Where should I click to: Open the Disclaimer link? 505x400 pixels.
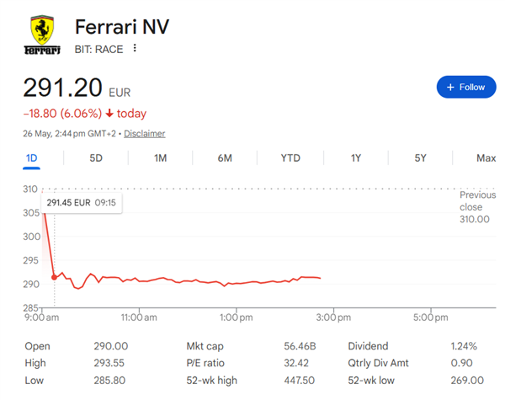pyautogui.click(x=144, y=133)
